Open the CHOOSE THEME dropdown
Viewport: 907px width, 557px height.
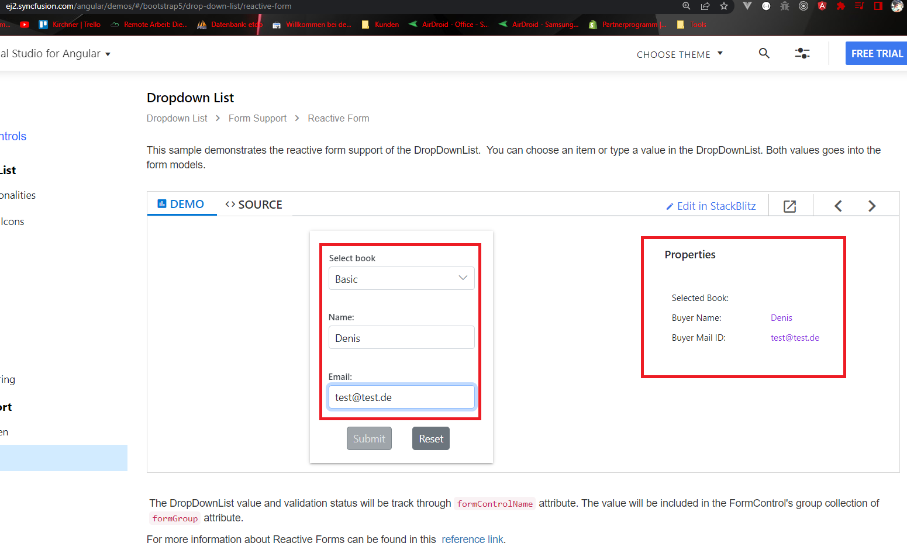[680, 54]
